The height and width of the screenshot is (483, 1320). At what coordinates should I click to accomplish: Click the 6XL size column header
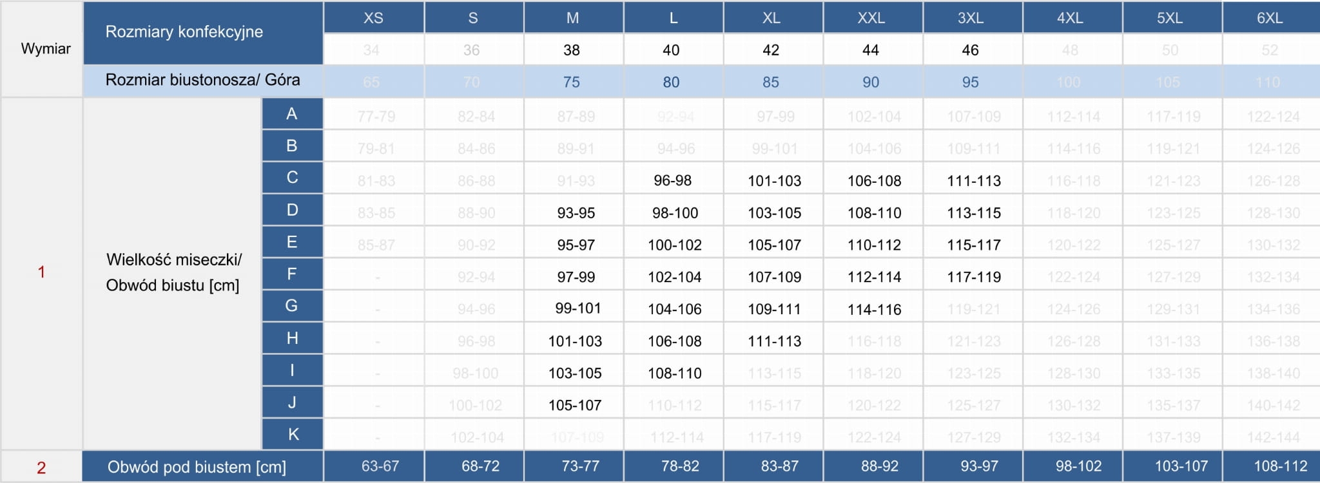click(x=1270, y=17)
